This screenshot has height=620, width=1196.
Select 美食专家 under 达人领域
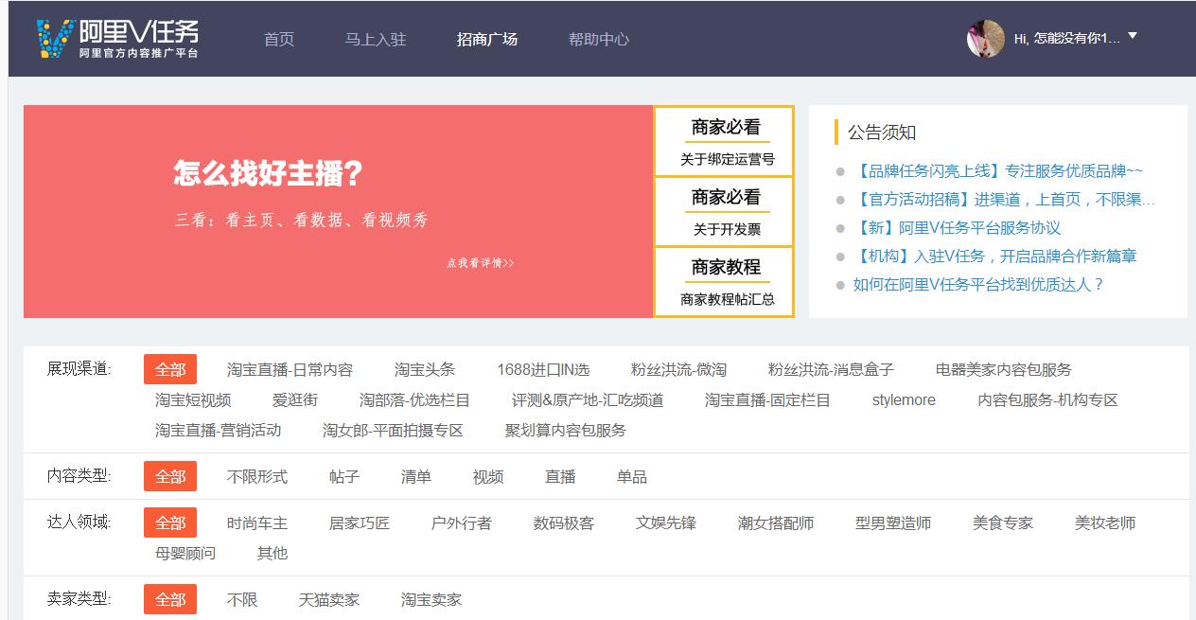(1002, 522)
